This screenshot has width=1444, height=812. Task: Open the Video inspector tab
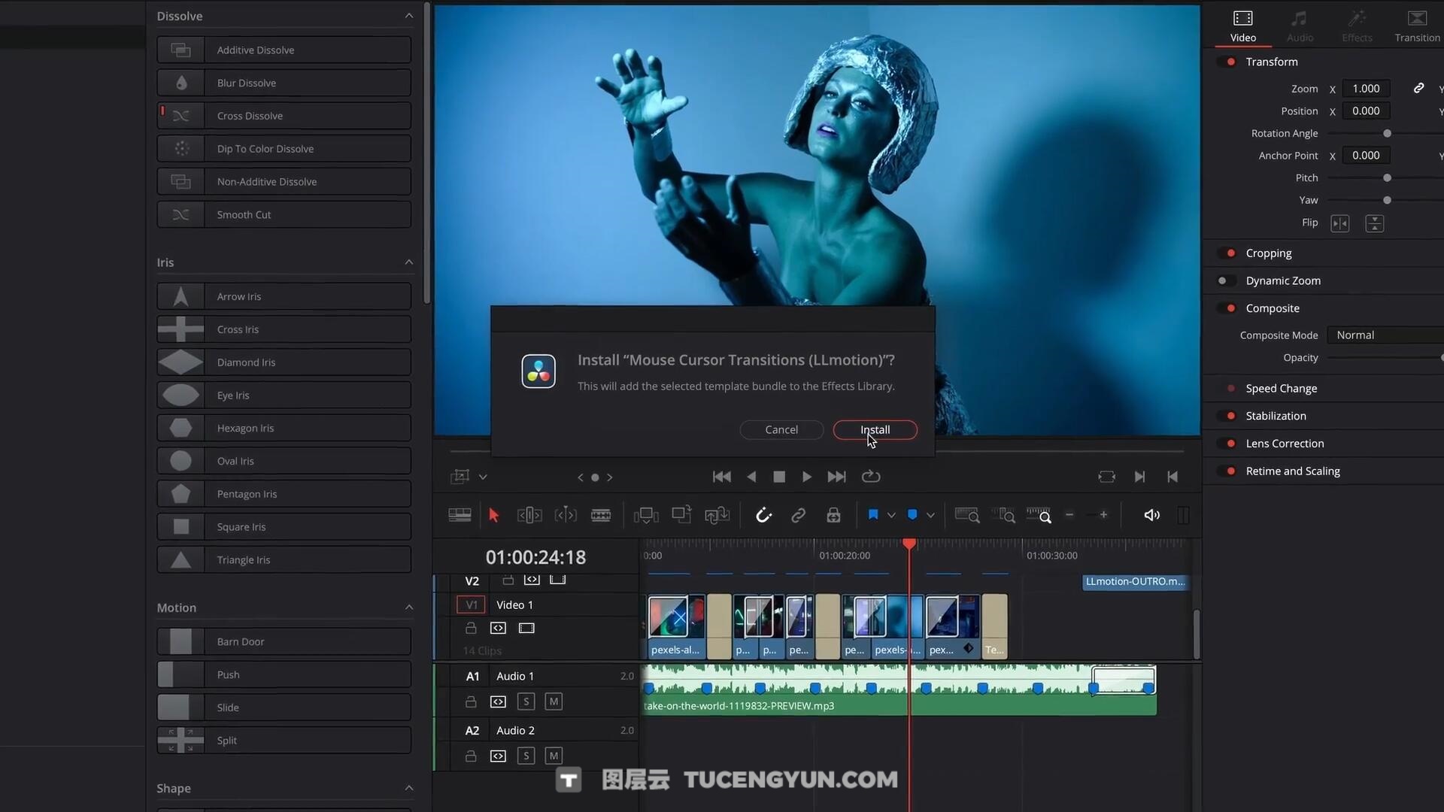(1242, 26)
